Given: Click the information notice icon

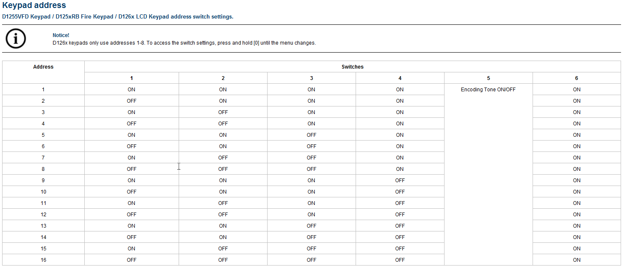Looking at the screenshot, I should click(16, 39).
